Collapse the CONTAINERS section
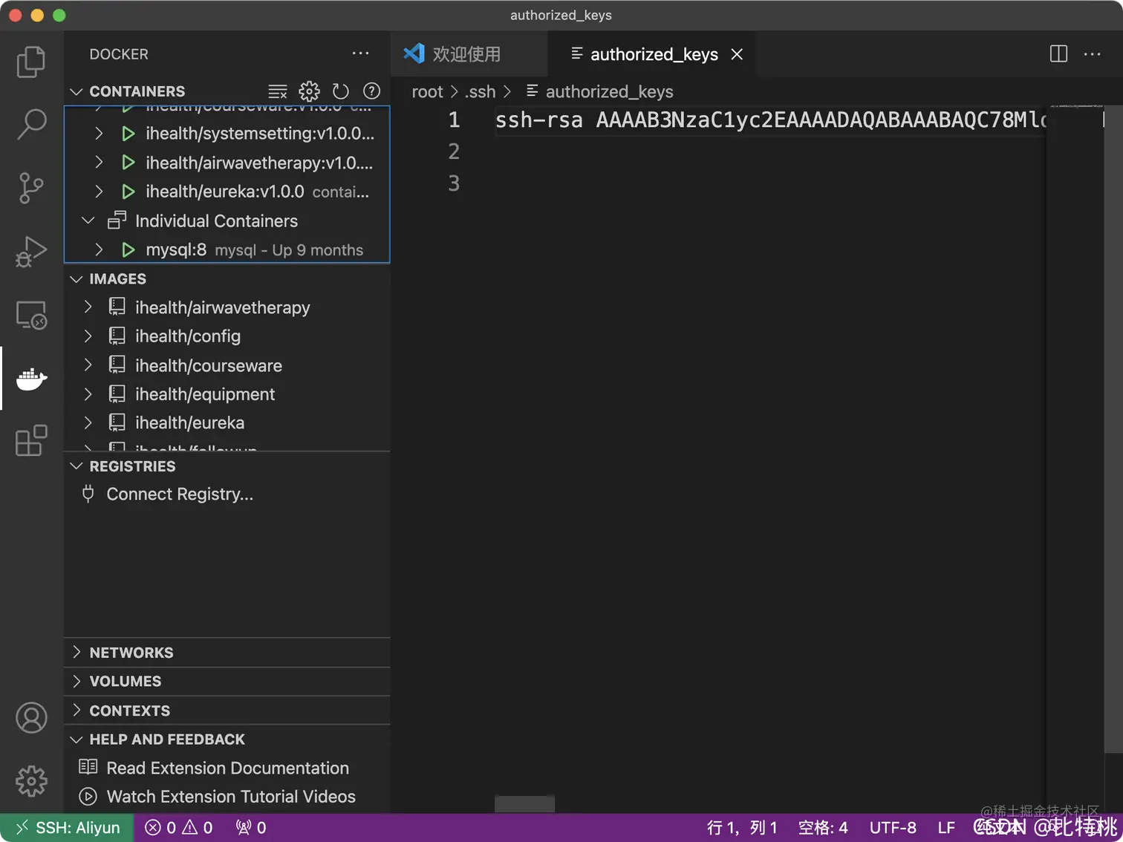The height and width of the screenshot is (842, 1123). click(x=76, y=91)
